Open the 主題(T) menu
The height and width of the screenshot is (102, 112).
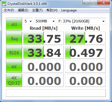[x=37, y=10]
